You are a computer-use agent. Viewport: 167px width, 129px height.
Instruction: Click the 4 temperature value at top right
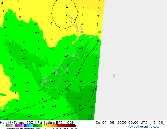[99, 8]
